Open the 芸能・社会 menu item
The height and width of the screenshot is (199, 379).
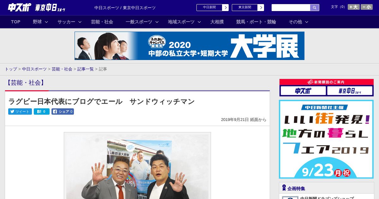tap(102, 22)
